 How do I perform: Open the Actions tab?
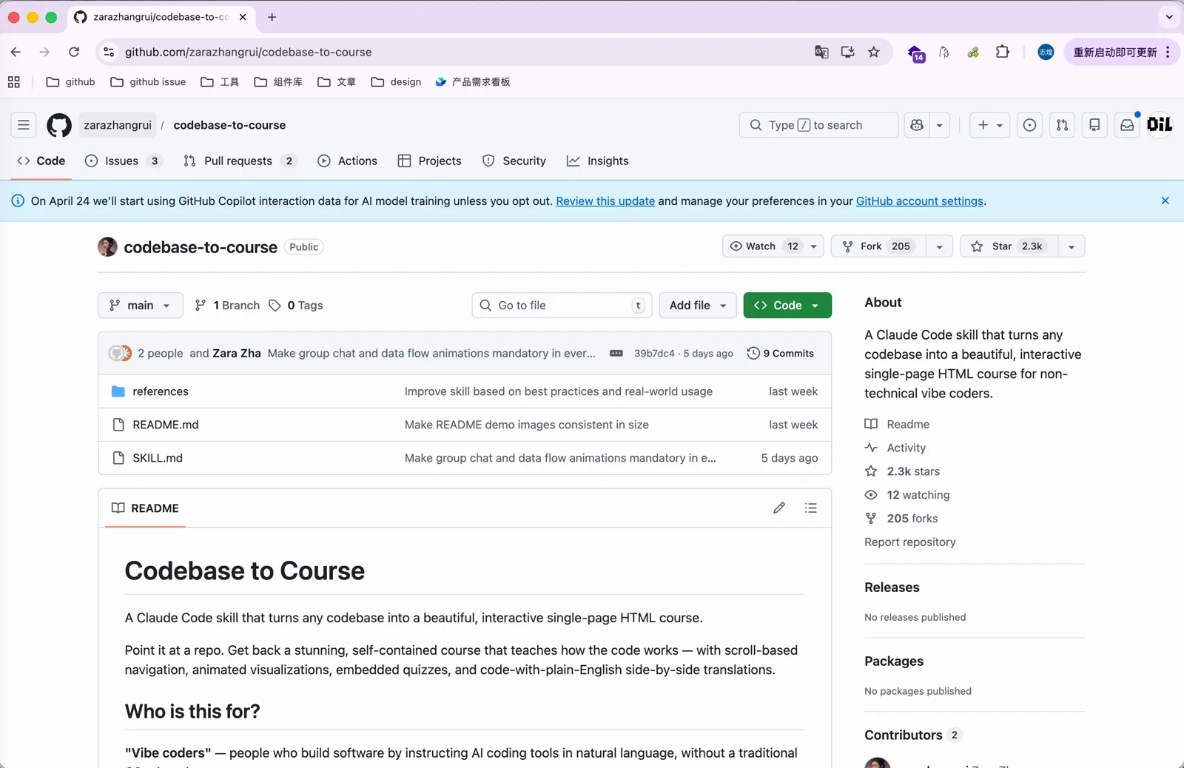click(x=347, y=161)
